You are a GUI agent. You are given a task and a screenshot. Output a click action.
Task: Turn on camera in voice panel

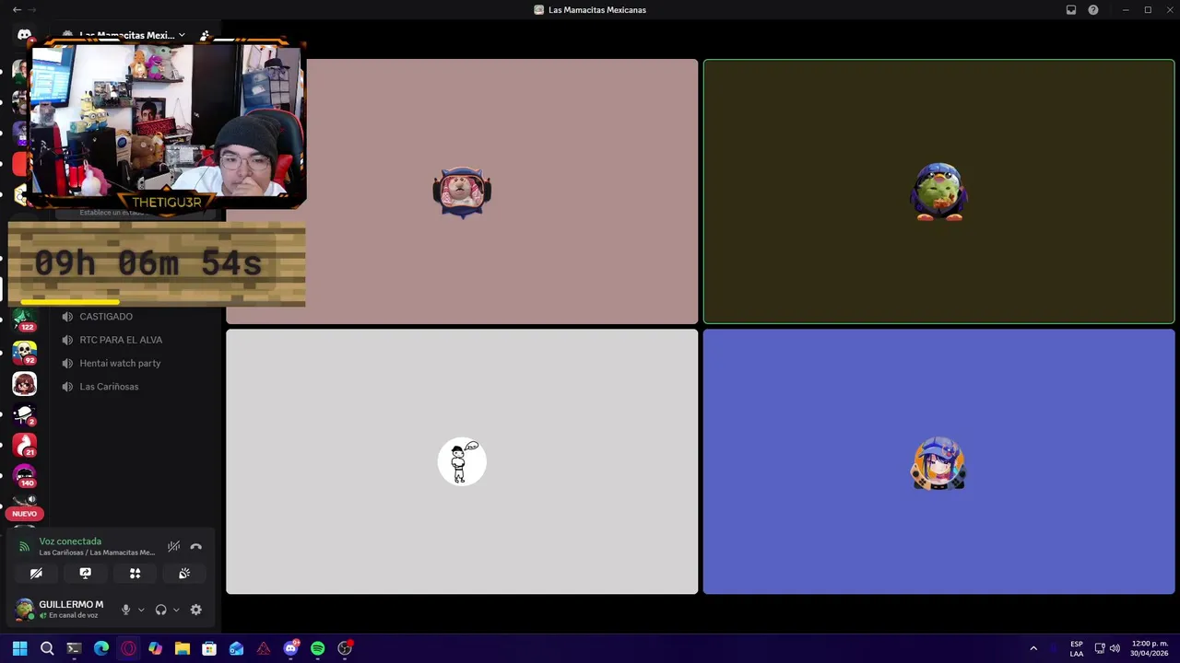point(36,573)
